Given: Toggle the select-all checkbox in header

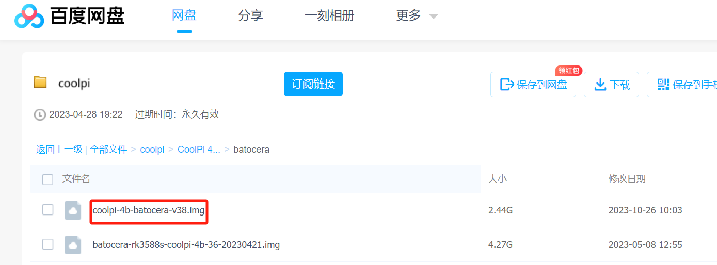Looking at the screenshot, I should [x=48, y=179].
